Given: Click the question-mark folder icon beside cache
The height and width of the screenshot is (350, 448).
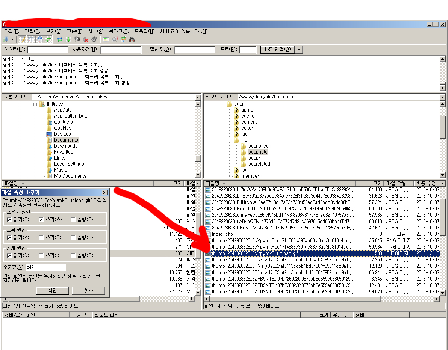Looking at the screenshot, I should pos(236,116).
